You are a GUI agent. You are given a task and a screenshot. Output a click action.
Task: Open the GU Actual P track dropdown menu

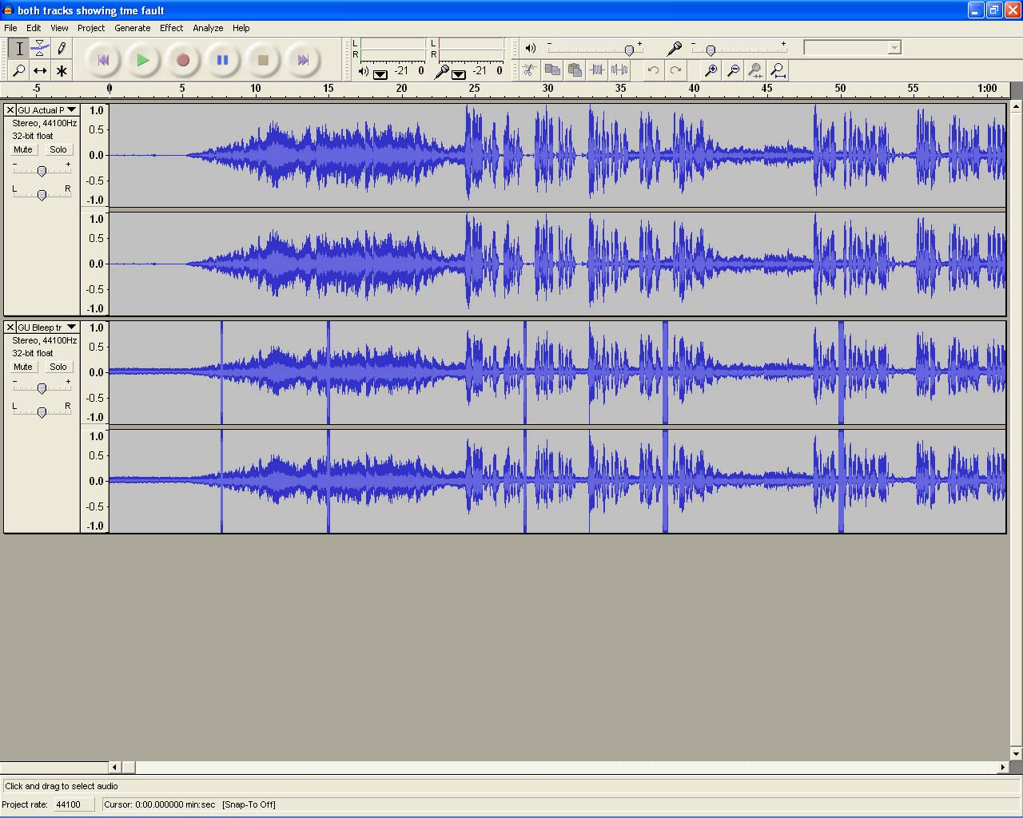tap(71, 110)
